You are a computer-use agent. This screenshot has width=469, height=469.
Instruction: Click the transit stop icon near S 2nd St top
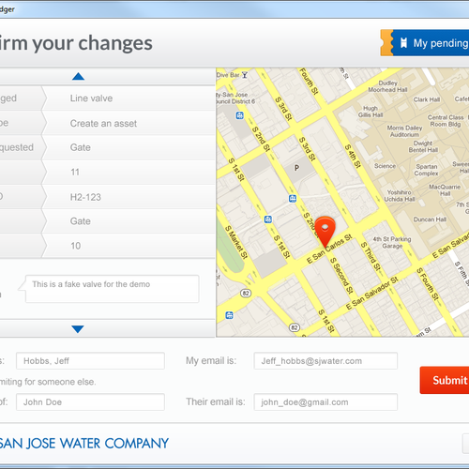coord(240,115)
